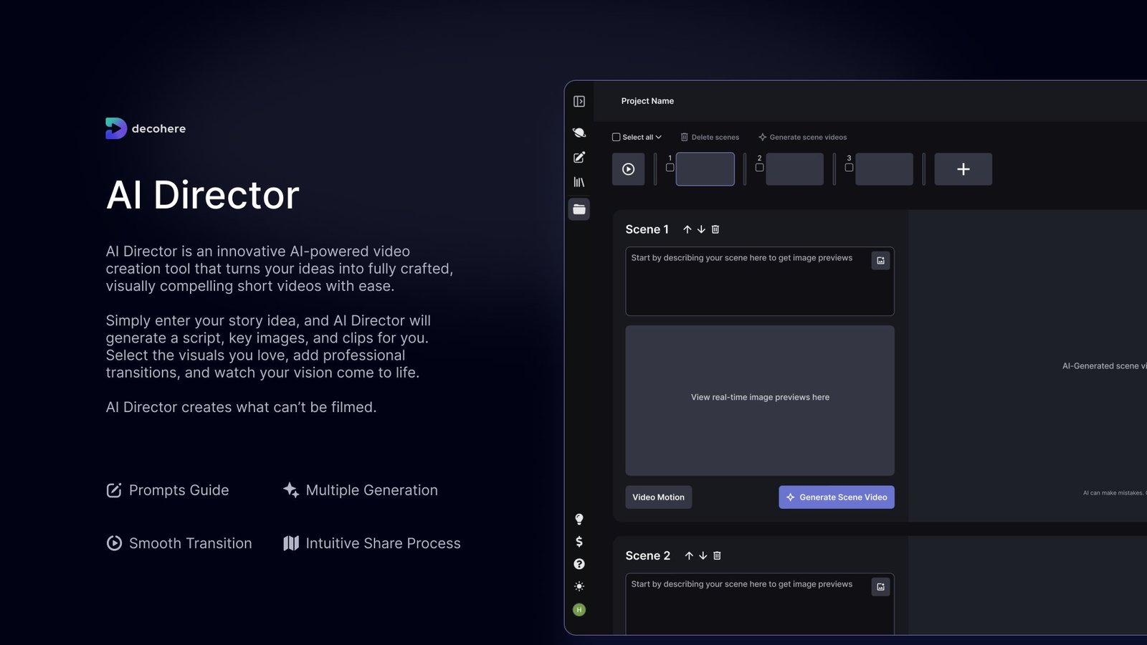Expand the Select all dropdown chevron
1147x645 pixels.
(658, 137)
